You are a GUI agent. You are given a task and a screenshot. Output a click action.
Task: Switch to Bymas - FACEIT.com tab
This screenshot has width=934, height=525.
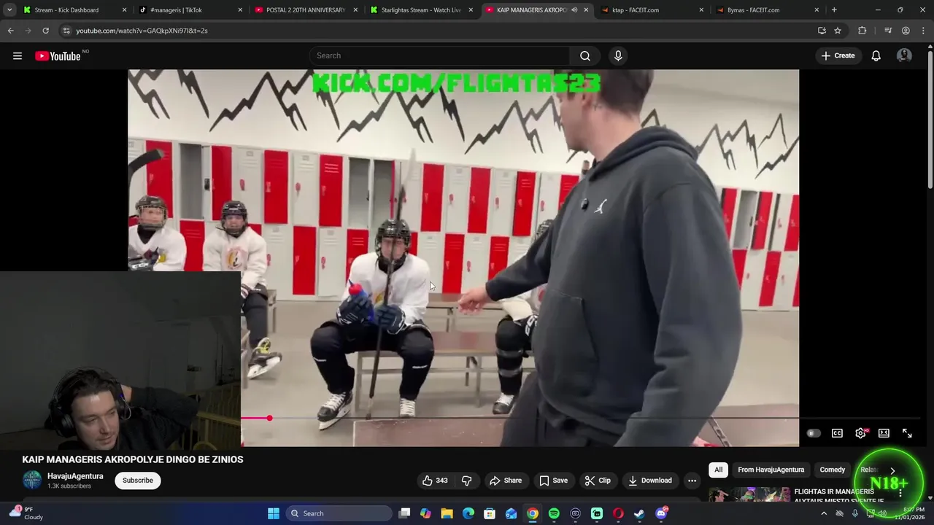(767, 10)
